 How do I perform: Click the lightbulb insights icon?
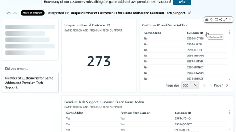click(x=211, y=19)
